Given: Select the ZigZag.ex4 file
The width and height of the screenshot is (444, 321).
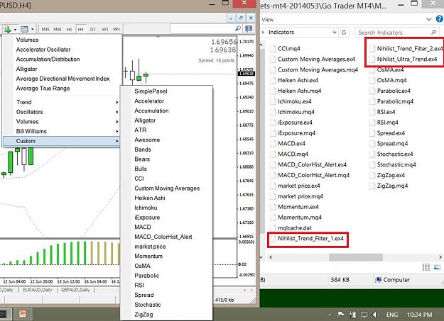Looking at the screenshot, I should pyautogui.click(x=387, y=175).
